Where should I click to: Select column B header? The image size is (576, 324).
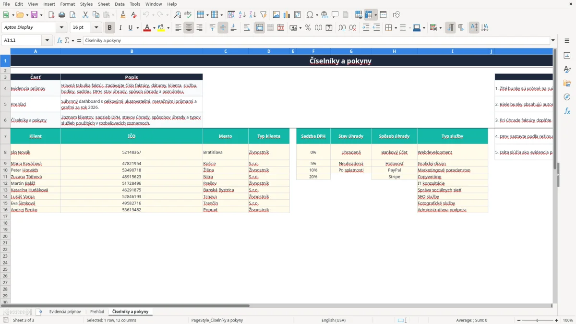132,51
